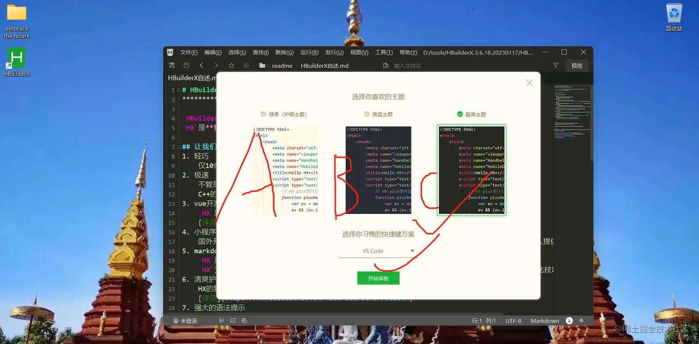Click the user login status icon
This screenshot has height=344, width=699.
pyautogui.click(x=176, y=321)
